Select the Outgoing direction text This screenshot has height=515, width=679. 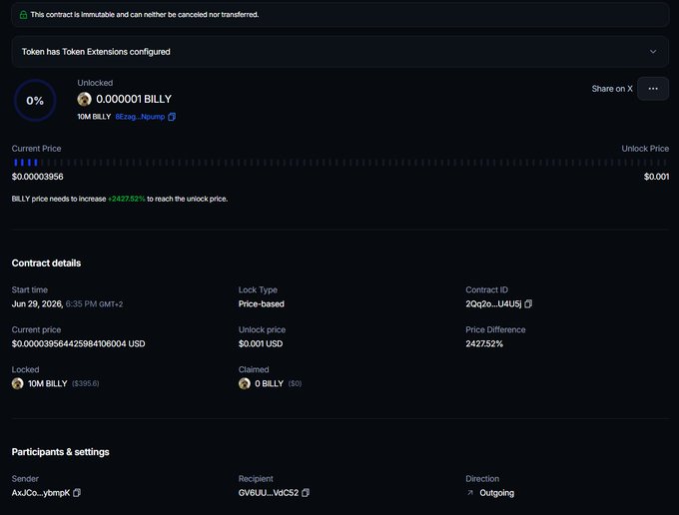pyautogui.click(x=496, y=493)
